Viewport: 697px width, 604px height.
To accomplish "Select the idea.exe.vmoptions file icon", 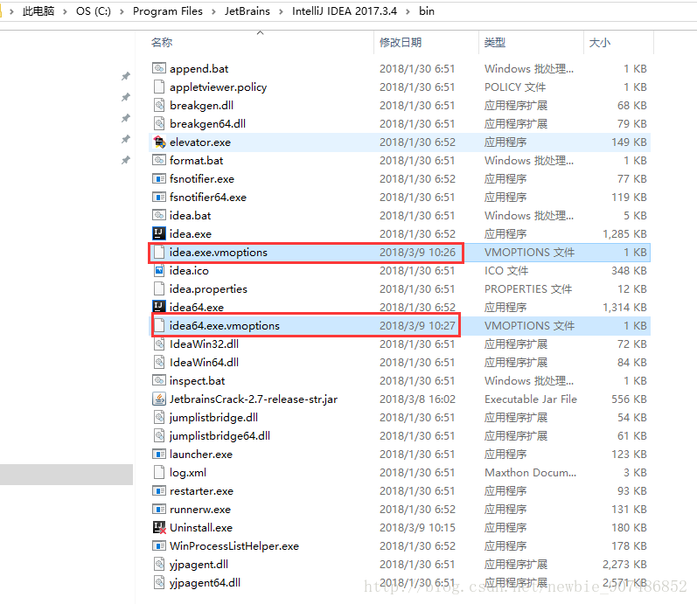I will point(159,252).
